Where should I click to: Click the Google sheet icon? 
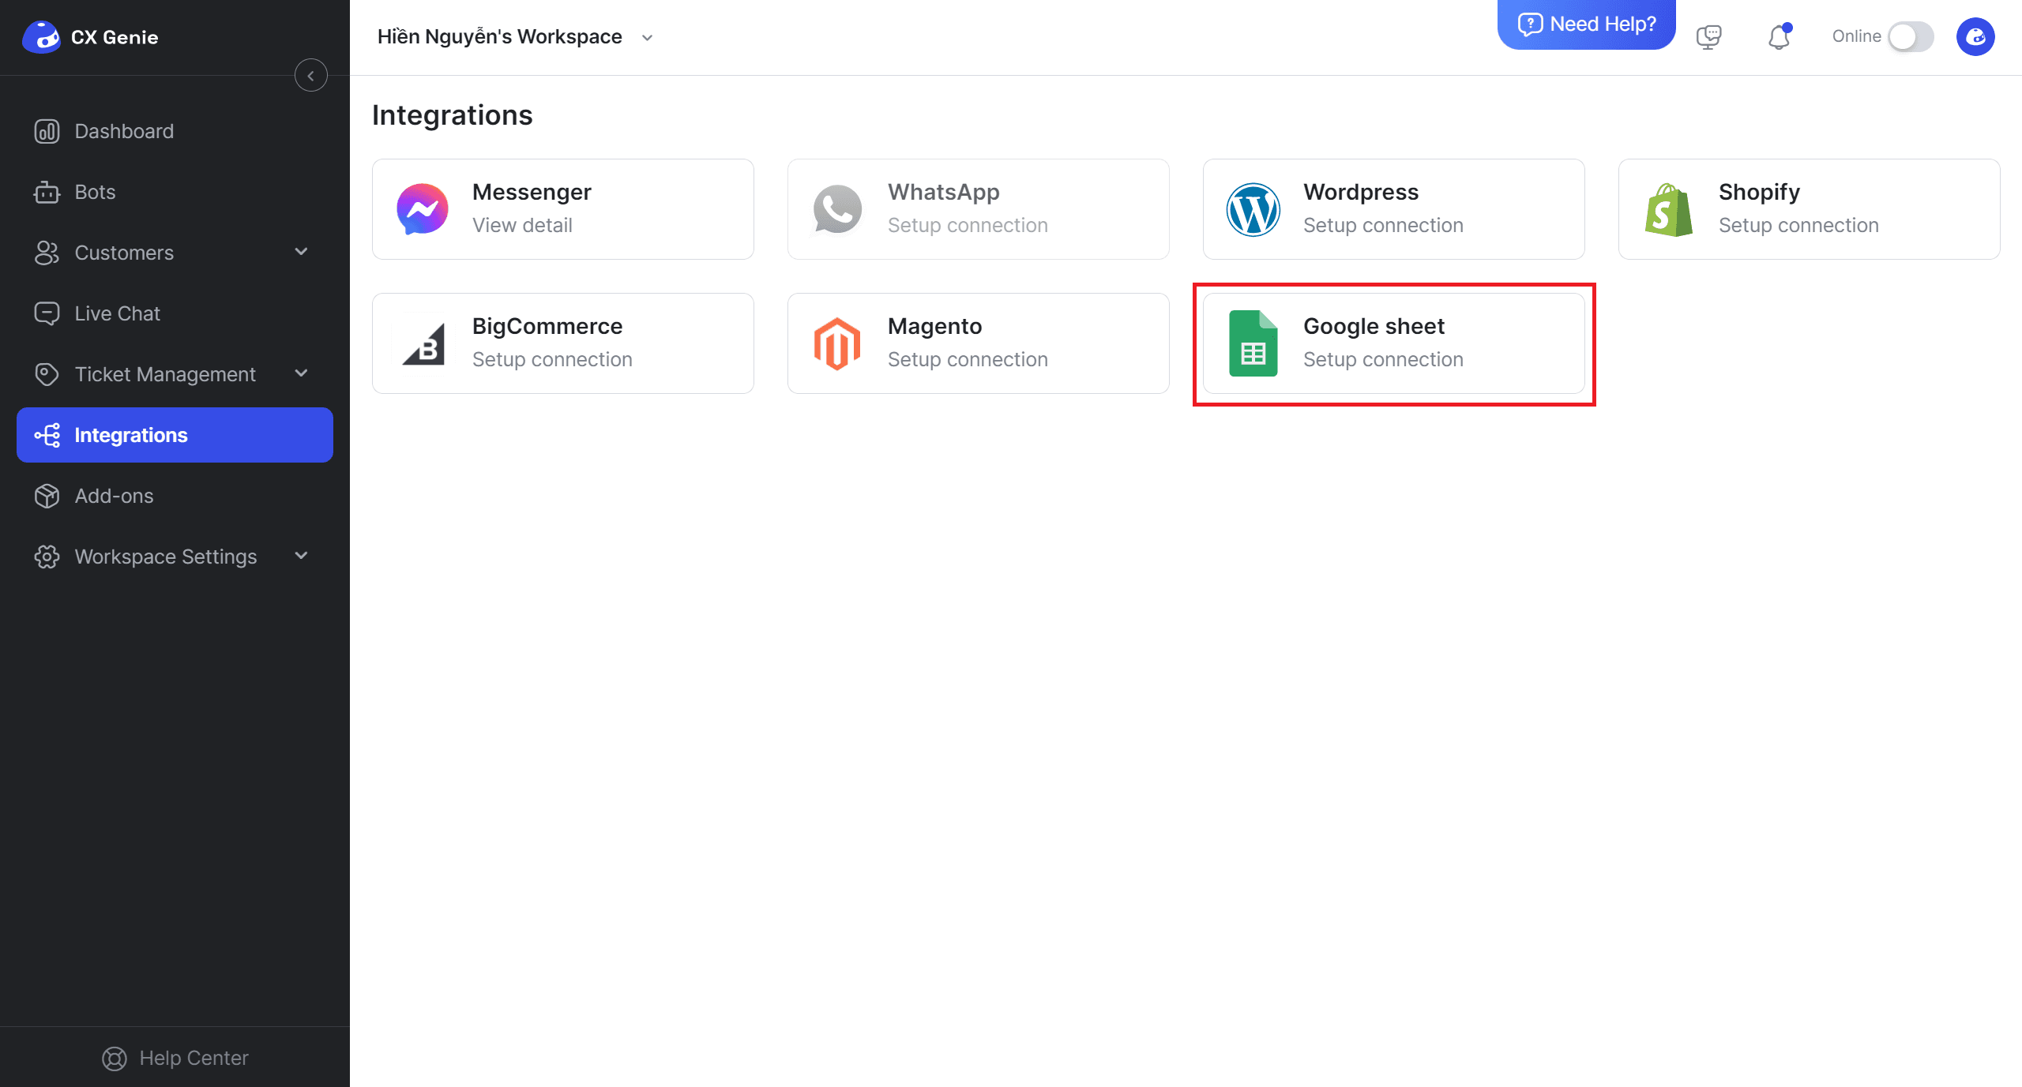[x=1253, y=343]
